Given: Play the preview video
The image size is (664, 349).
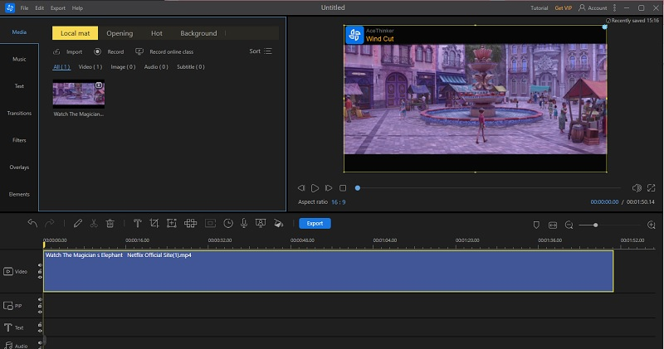Looking at the screenshot, I should coord(315,188).
